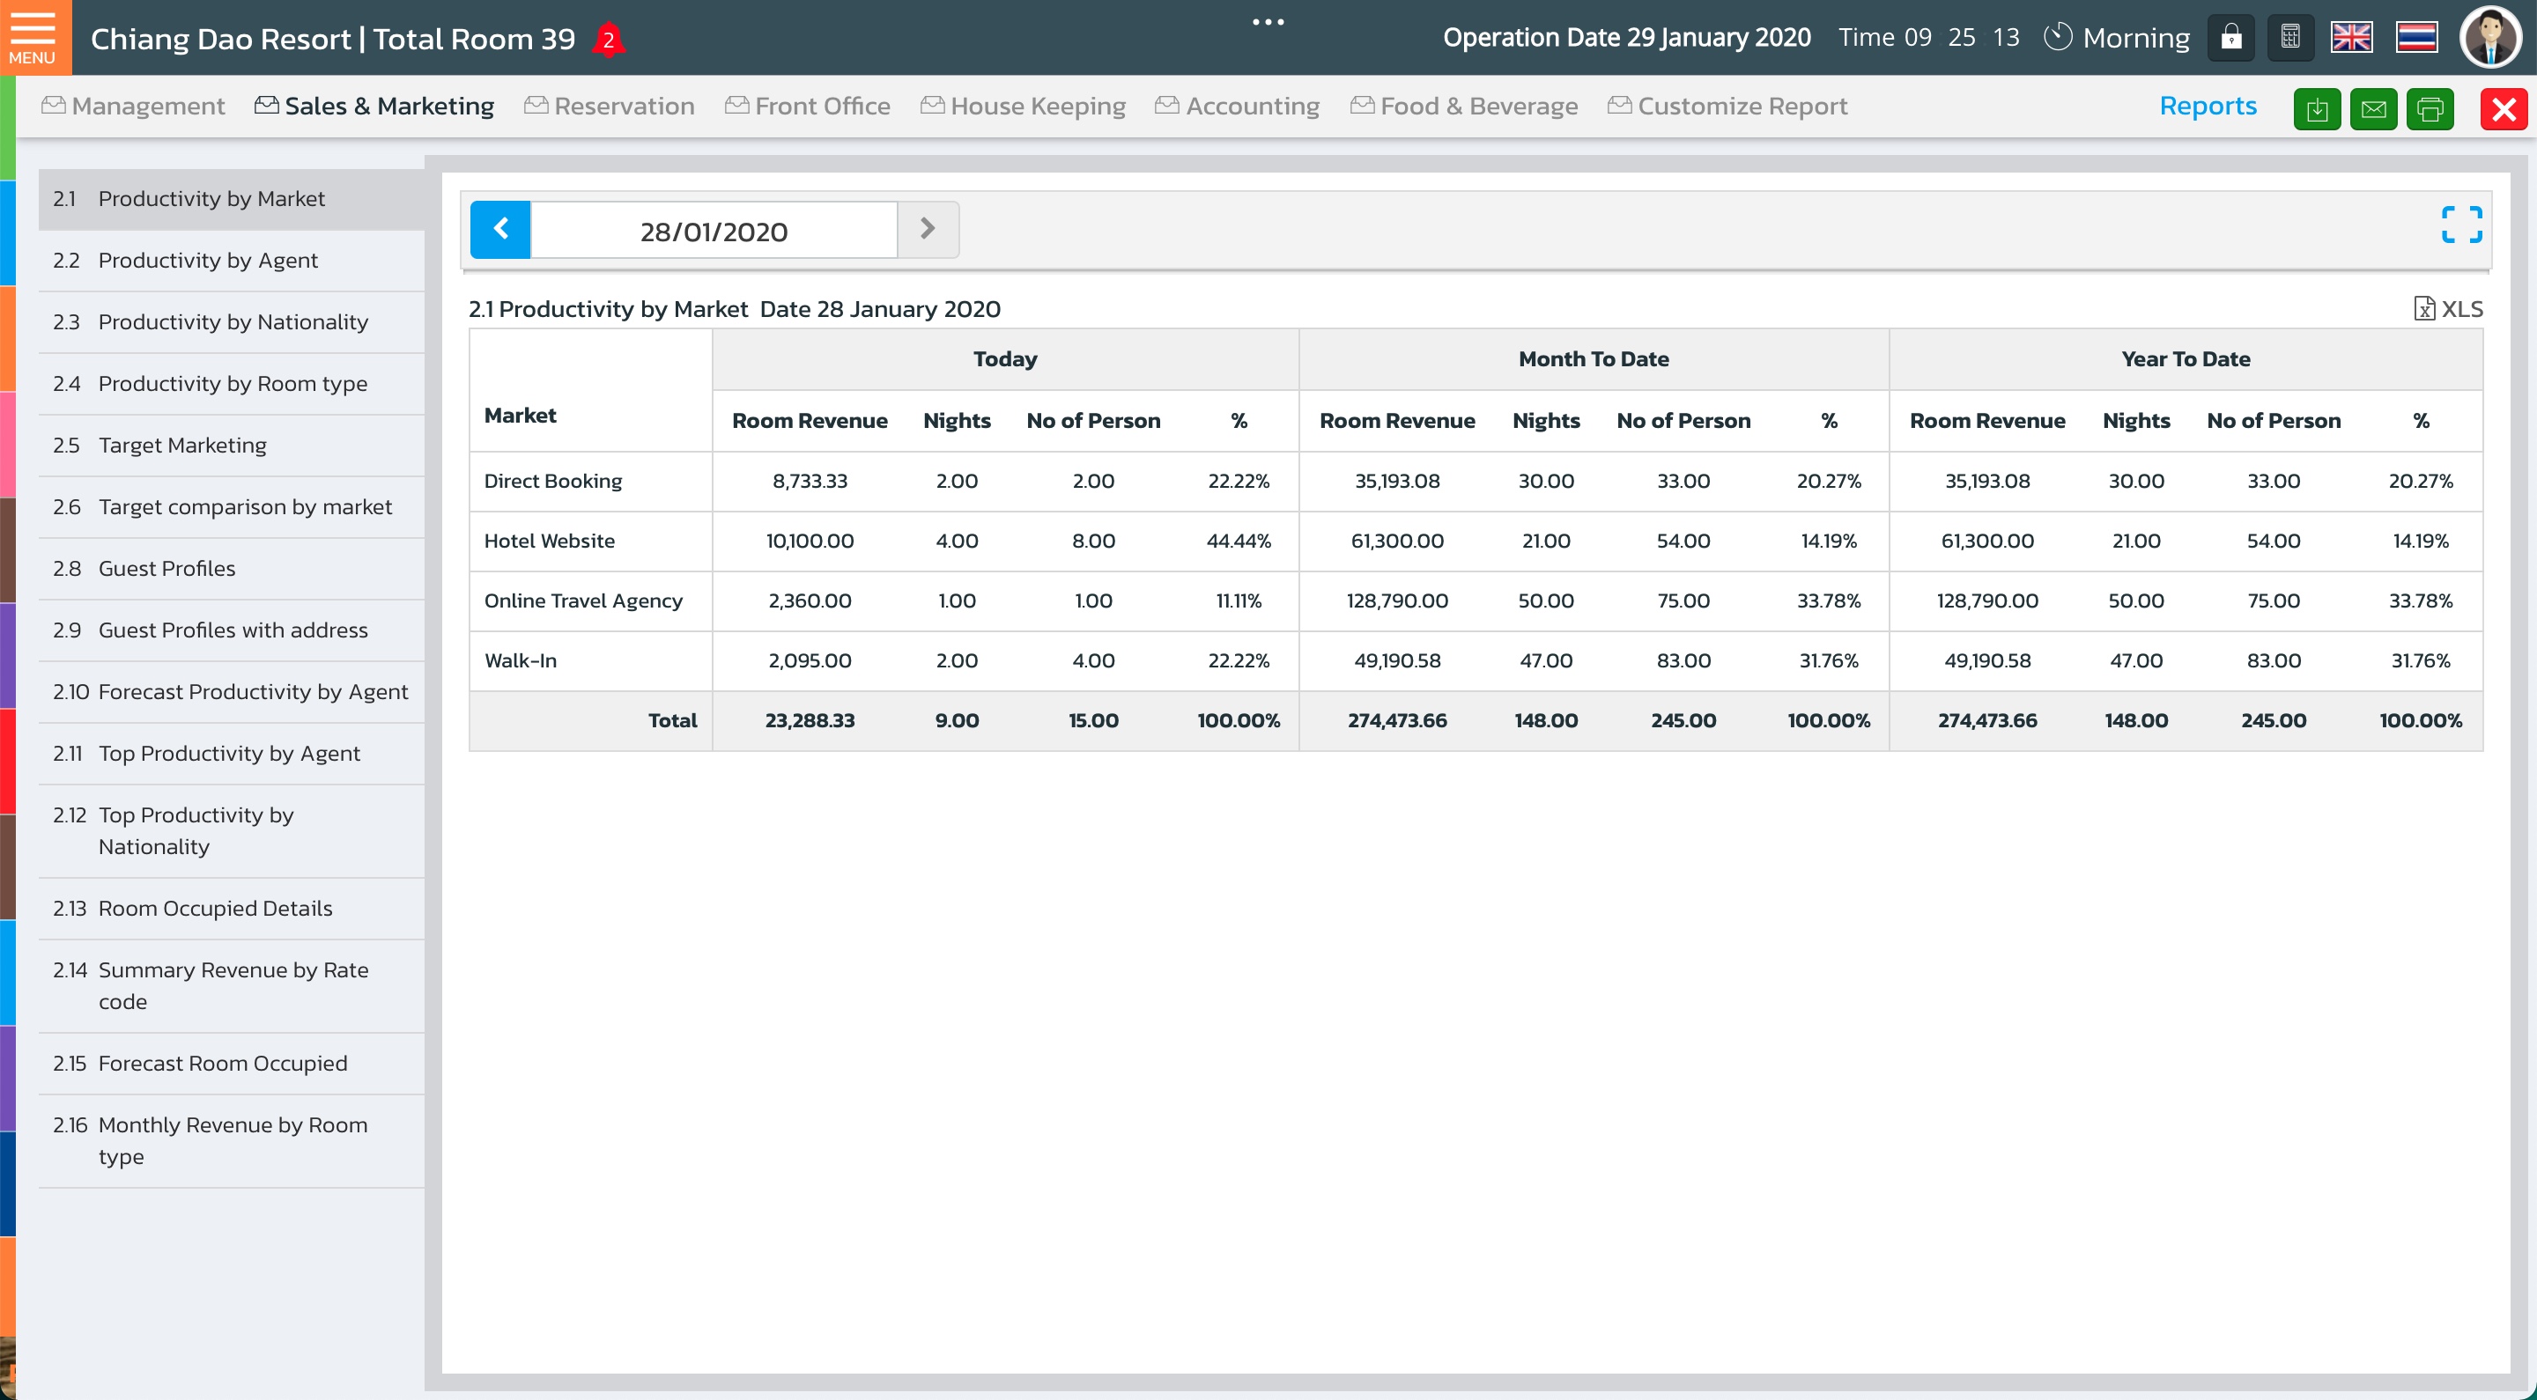Print the report using printer icon
2537x1400 pixels.
coord(2430,108)
